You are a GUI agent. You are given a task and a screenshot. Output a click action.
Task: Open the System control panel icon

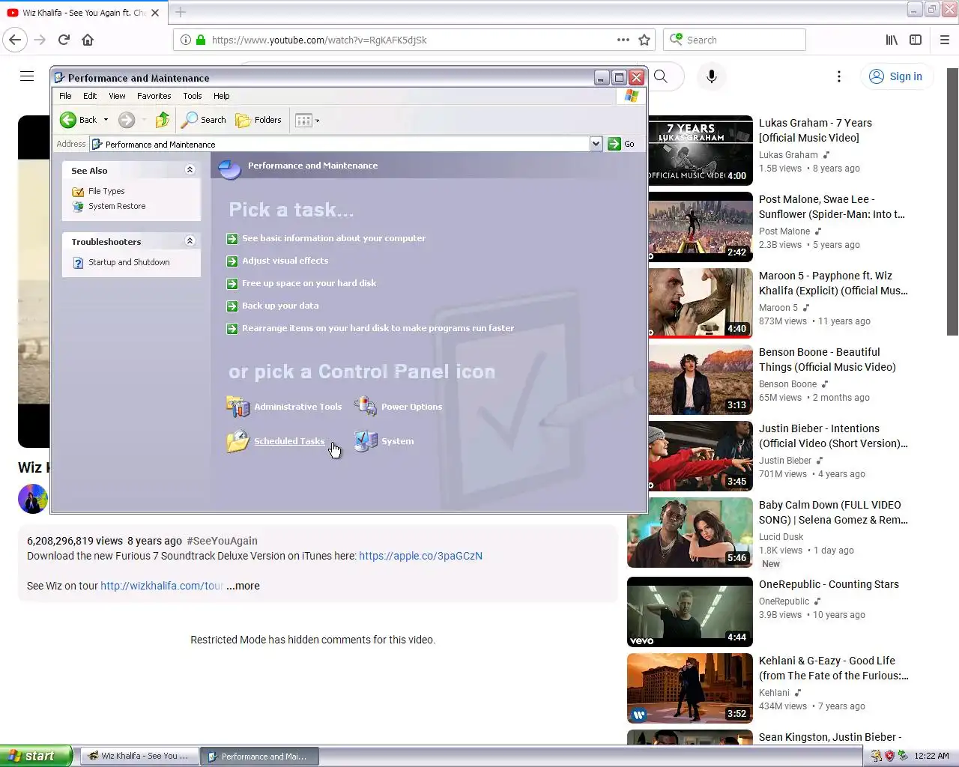coord(384,441)
